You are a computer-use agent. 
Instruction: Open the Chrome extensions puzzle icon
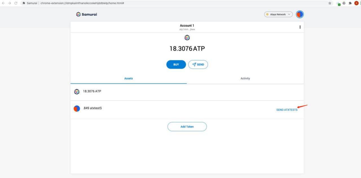point(350,3)
